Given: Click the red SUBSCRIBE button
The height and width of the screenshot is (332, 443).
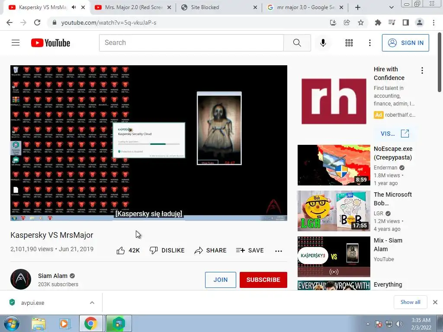Looking at the screenshot, I should click(263, 280).
